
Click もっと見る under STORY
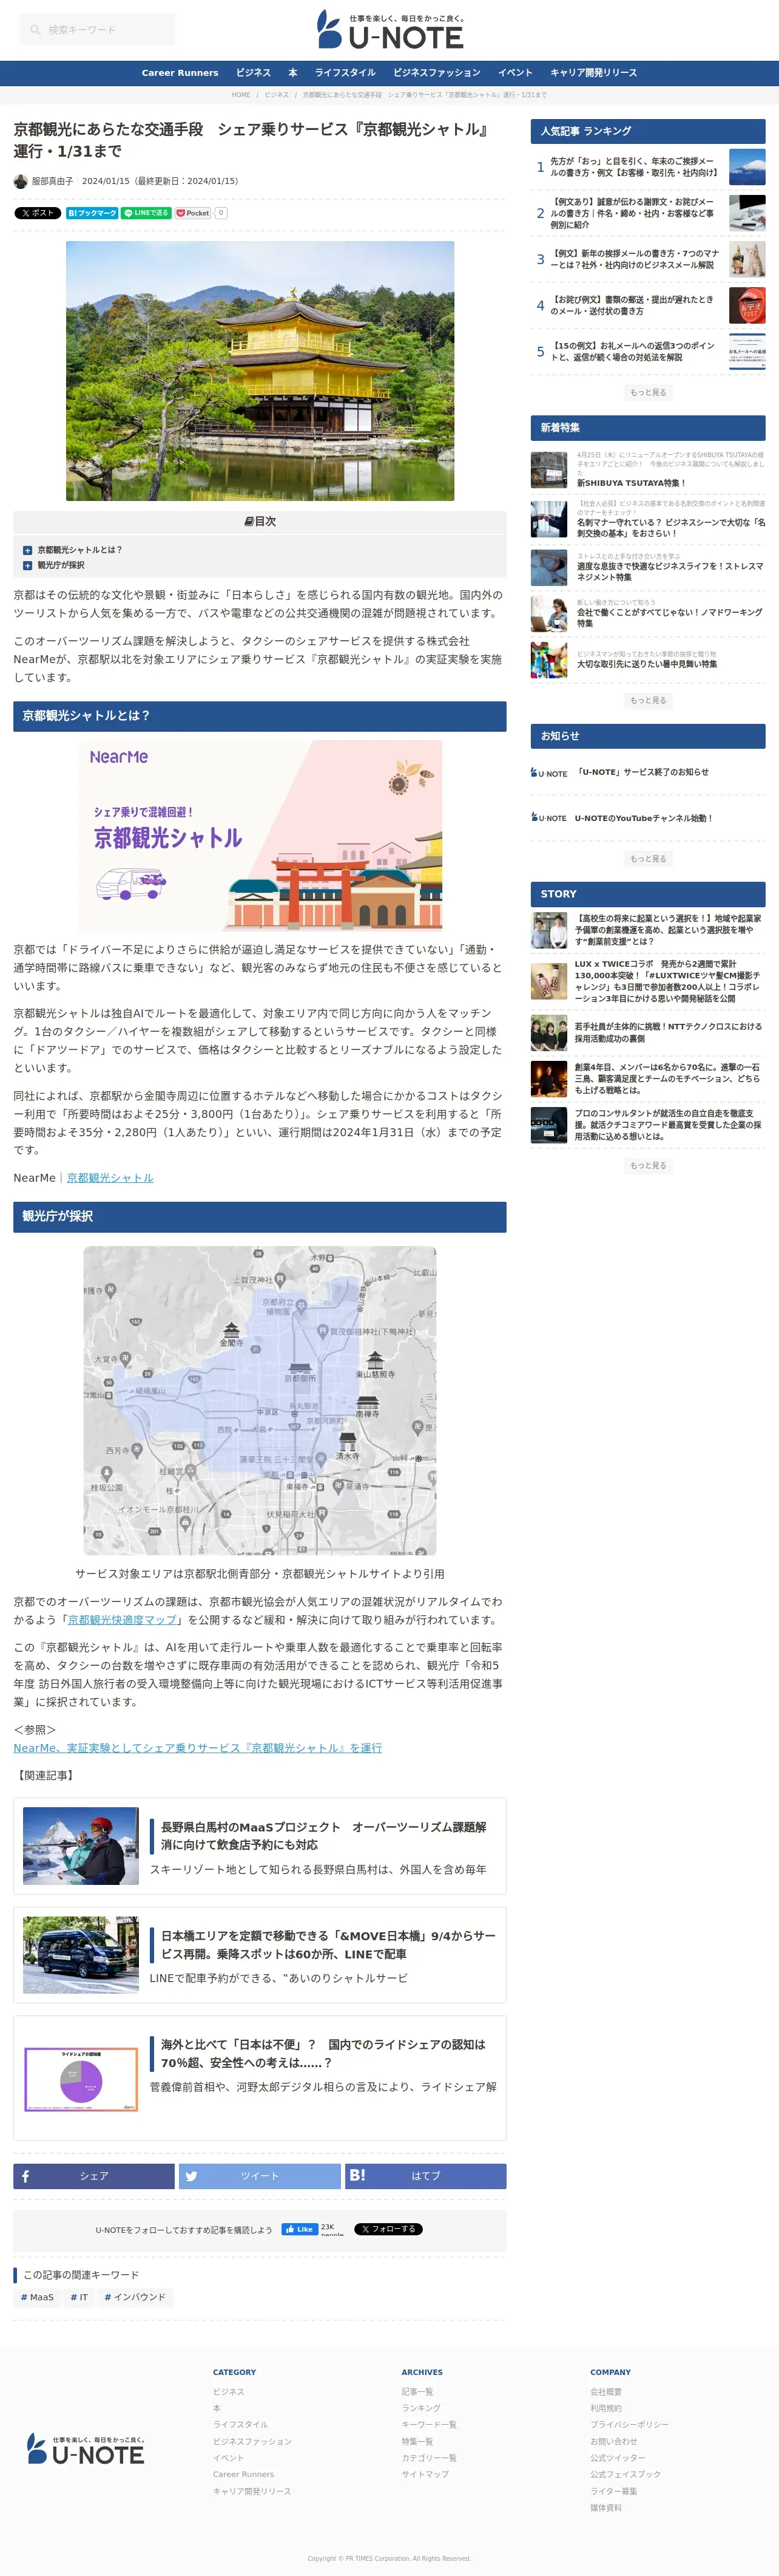(648, 1166)
